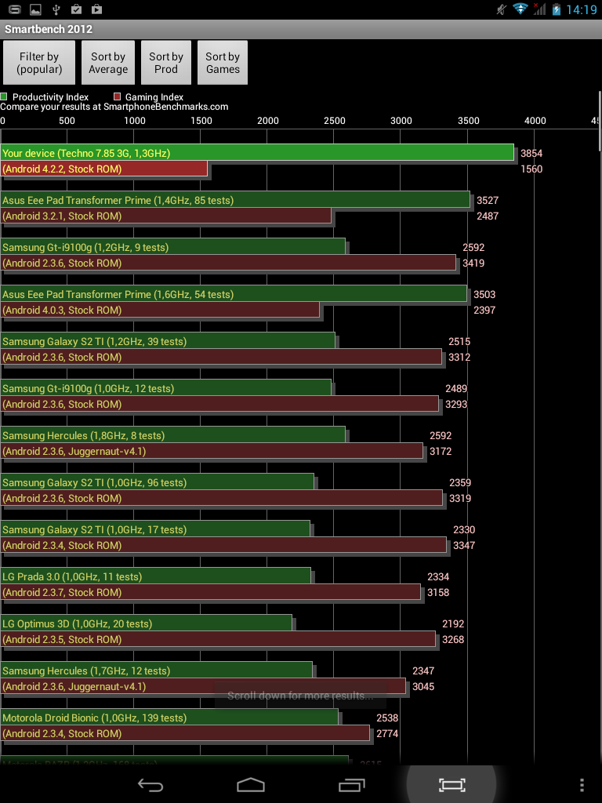Tap the Wi-Fi status icon
This screenshot has height=803, width=602.
point(520,9)
